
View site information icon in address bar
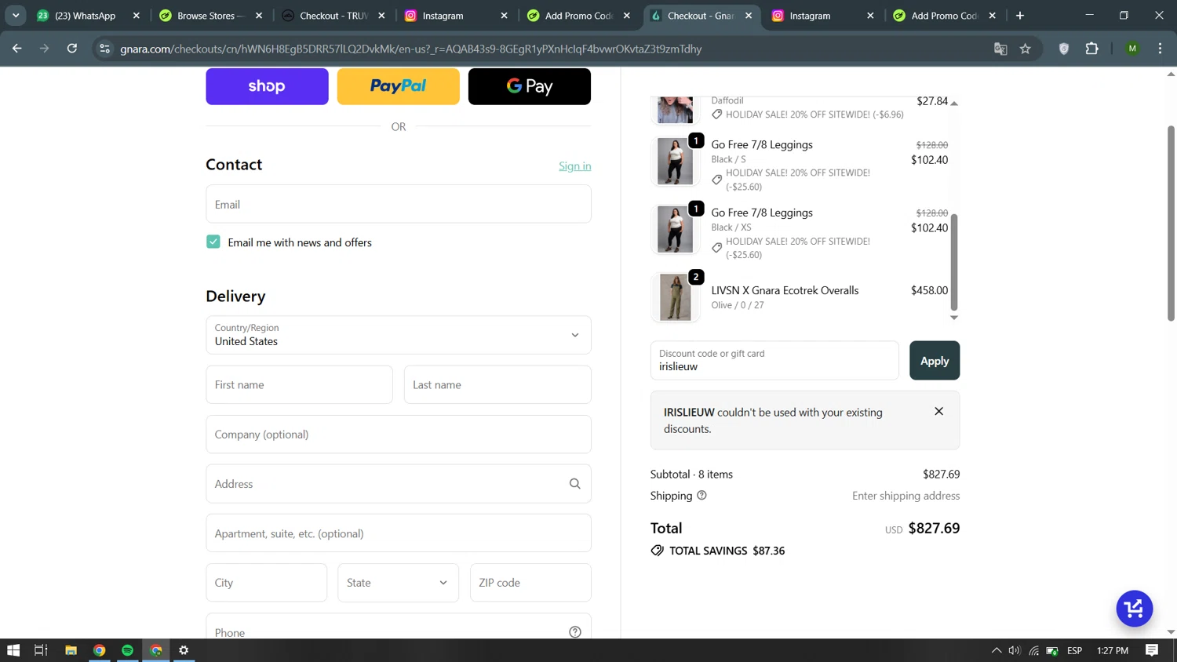[x=104, y=49]
